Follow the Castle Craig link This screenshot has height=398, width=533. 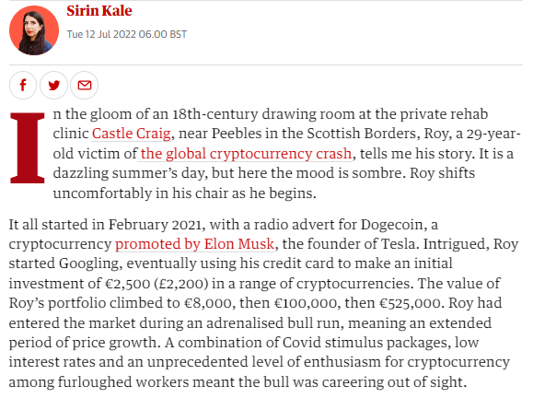(x=132, y=134)
